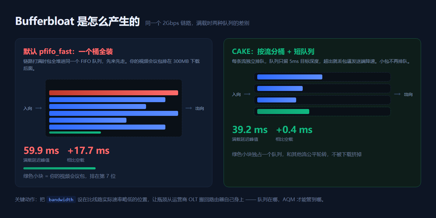The image size is (436, 218).
Task: Click the "39.2 ms" latency value
Action: tap(250, 130)
